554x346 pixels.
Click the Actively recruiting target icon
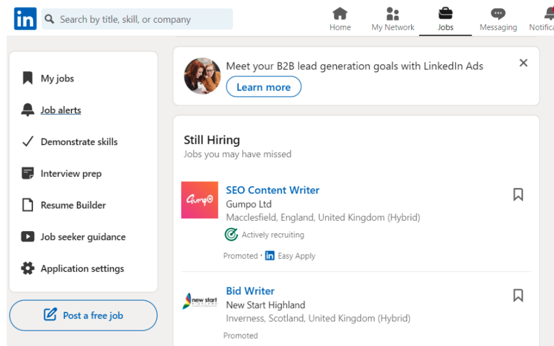point(231,234)
